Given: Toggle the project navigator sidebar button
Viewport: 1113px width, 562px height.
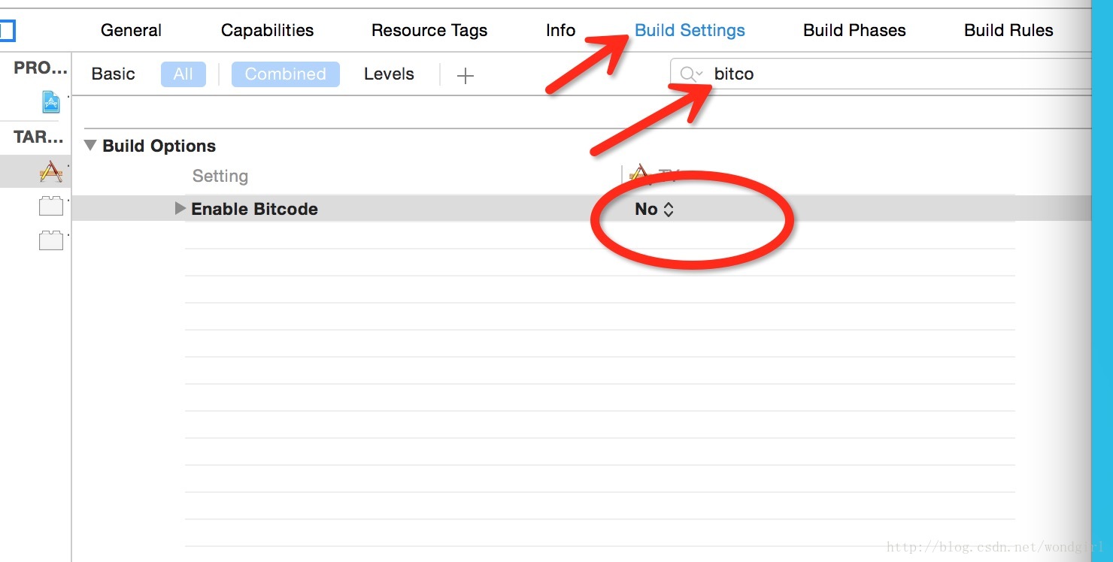Looking at the screenshot, I should [7, 31].
